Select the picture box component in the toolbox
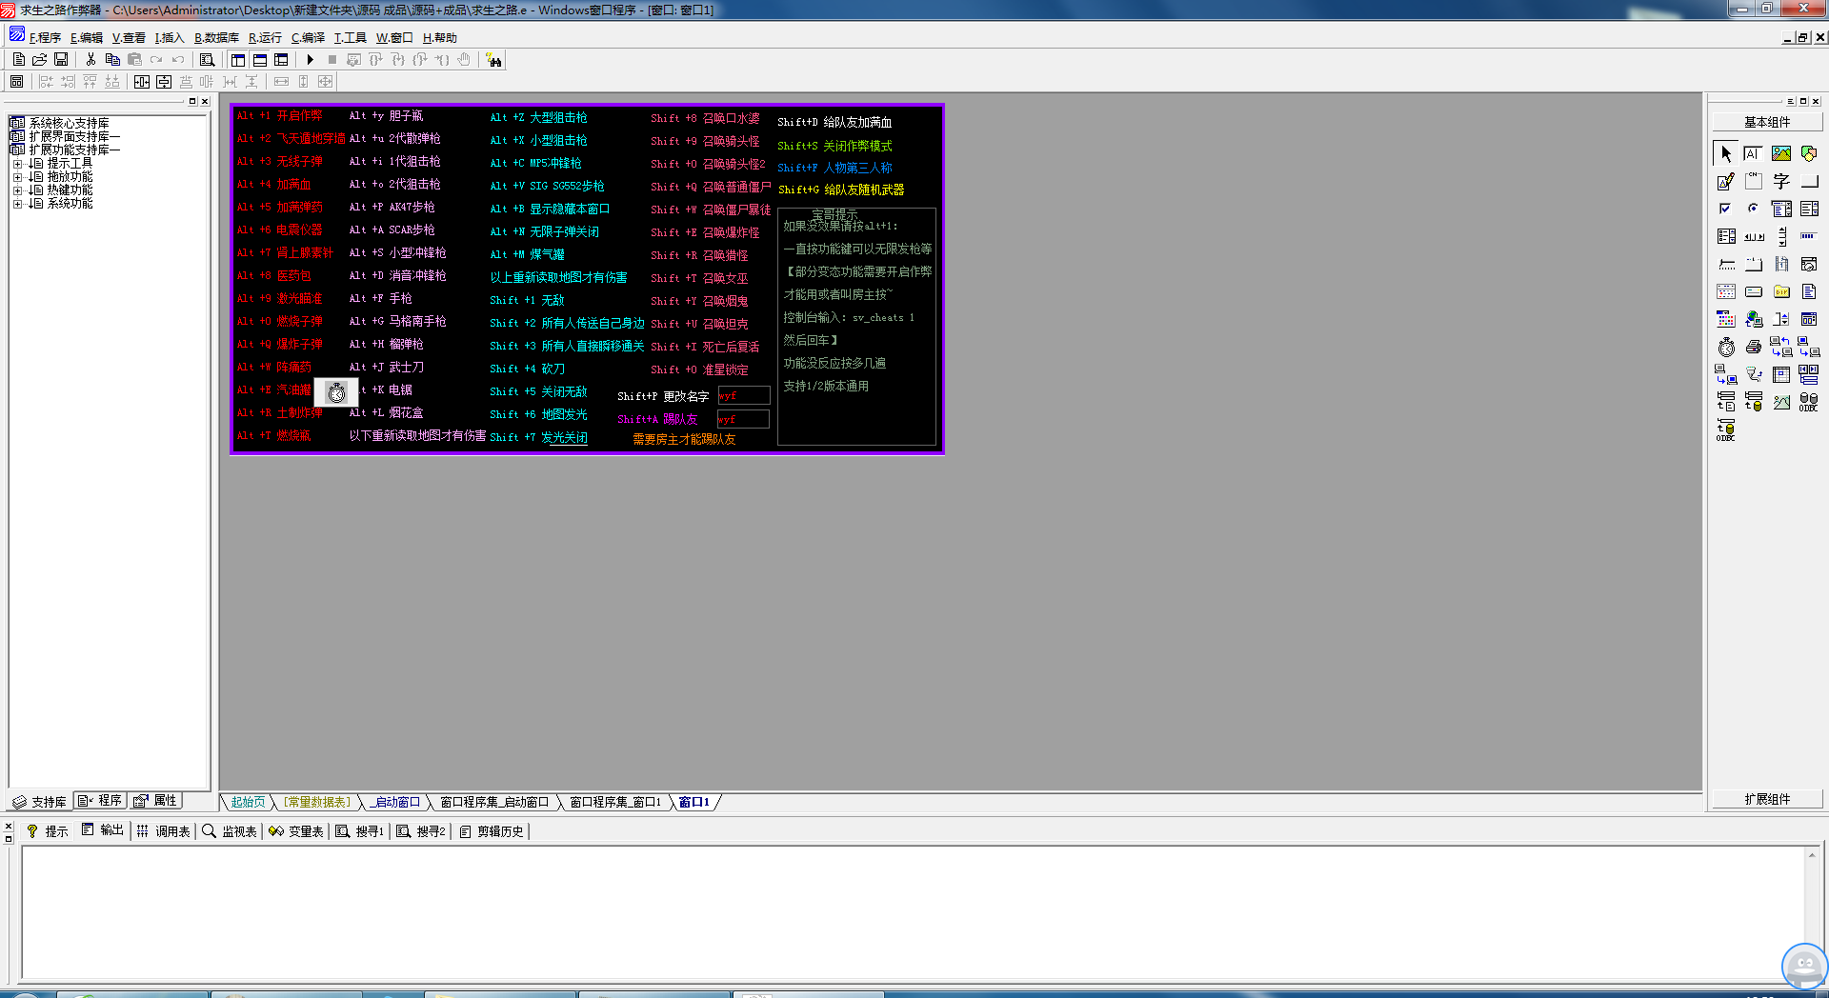The width and height of the screenshot is (1829, 998). 1779,152
